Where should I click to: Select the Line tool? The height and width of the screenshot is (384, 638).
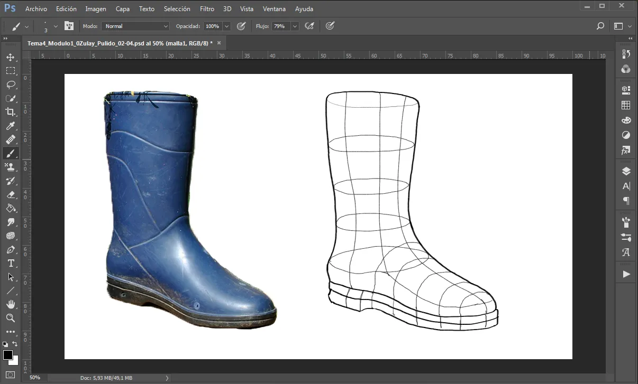point(11,291)
